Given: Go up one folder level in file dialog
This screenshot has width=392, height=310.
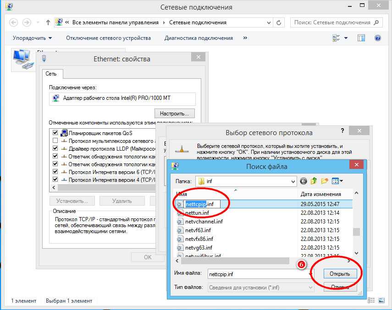Looking at the screenshot, I should click(x=314, y=181).
